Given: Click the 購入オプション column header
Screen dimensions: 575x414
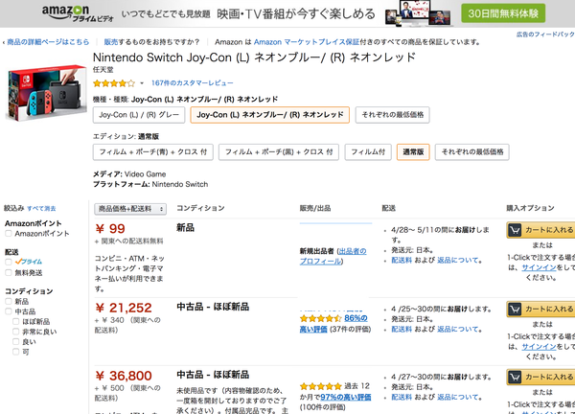Looking at the screenshot, I should pos(530,208).
